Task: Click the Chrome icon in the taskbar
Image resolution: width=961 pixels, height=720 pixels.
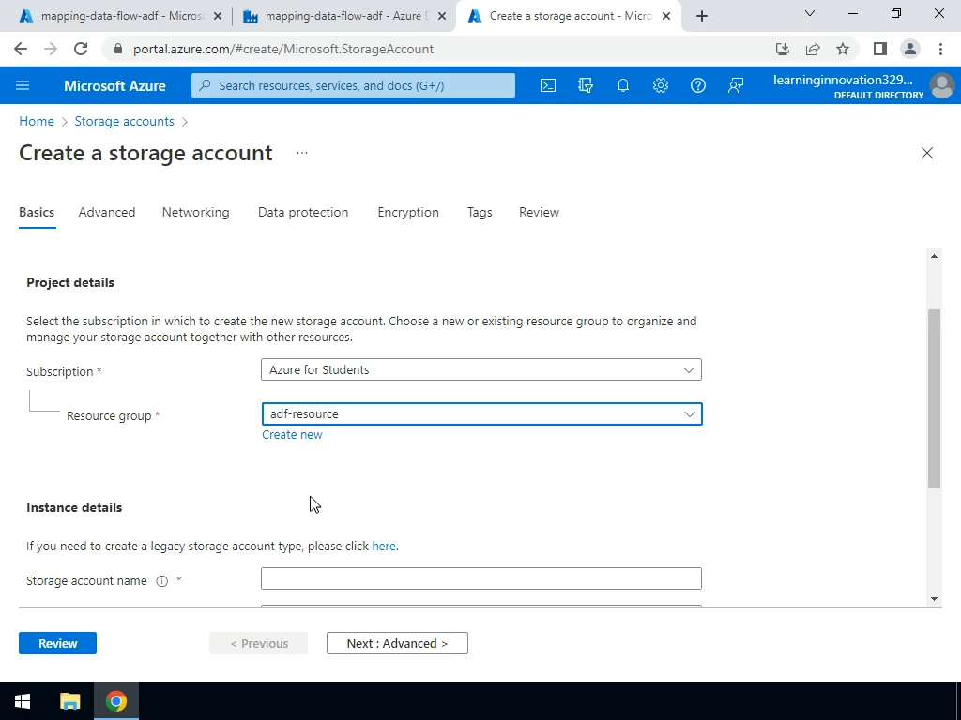Action: click(x=115, y=701)
